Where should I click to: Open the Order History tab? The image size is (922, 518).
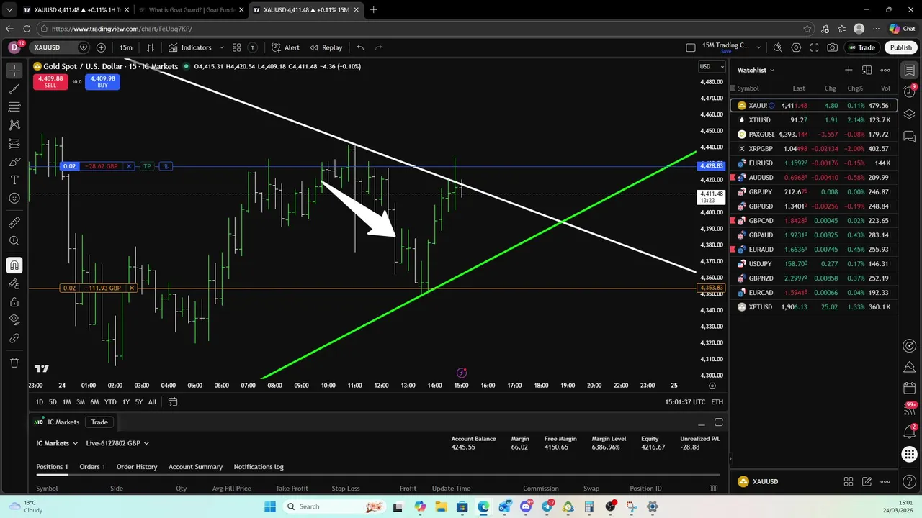pyautogui.click(x=137, y=467)
